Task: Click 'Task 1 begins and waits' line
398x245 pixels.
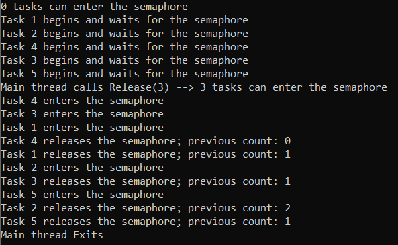Action: pyautogui.click(x=124, y=20)
